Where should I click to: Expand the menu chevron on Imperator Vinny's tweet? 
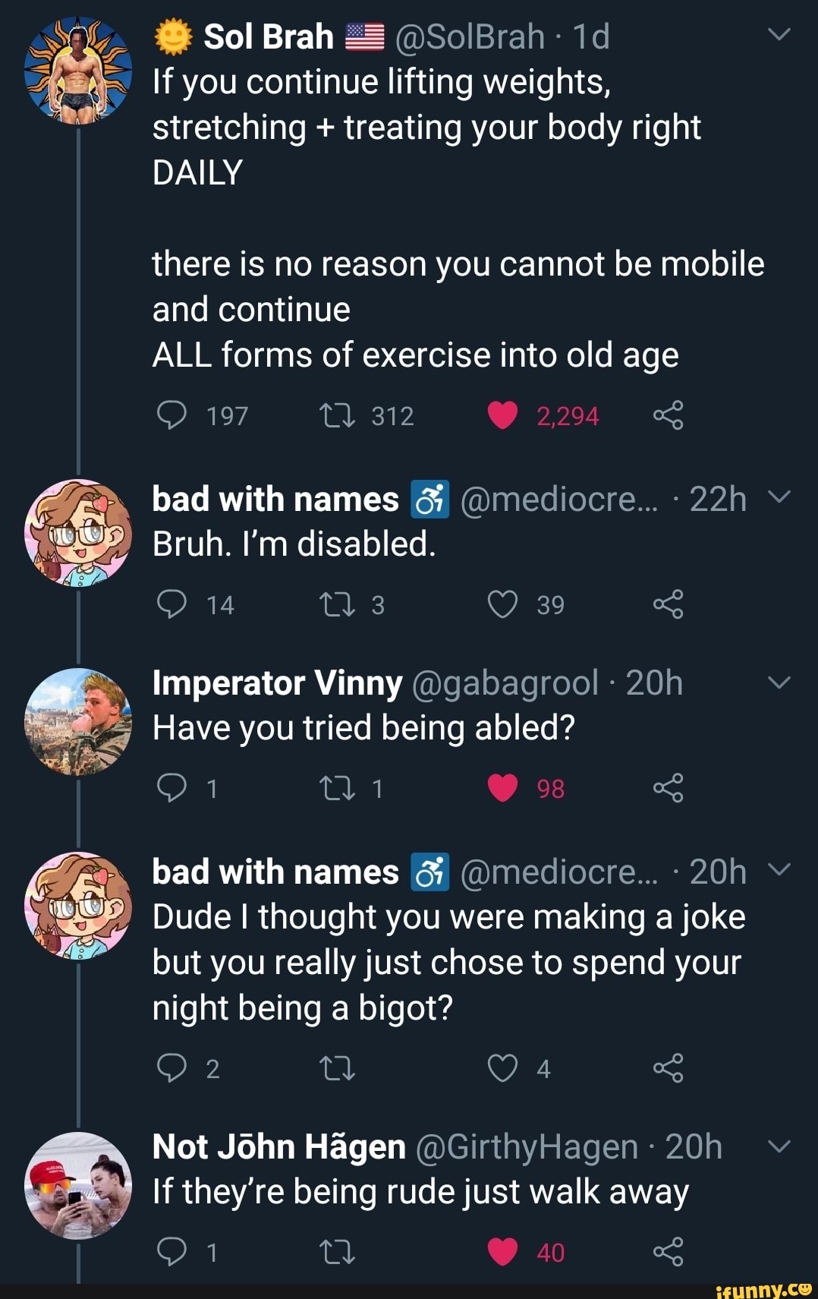point(779,683)
